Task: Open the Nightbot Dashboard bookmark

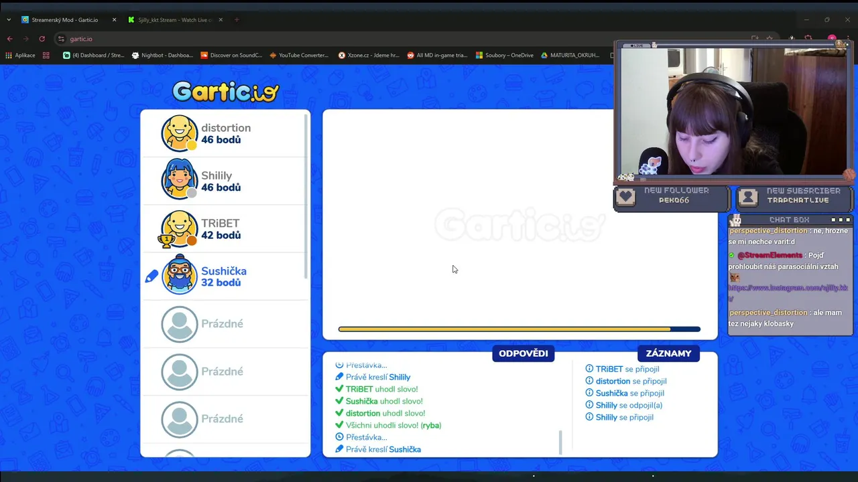Action: point(162,56)
